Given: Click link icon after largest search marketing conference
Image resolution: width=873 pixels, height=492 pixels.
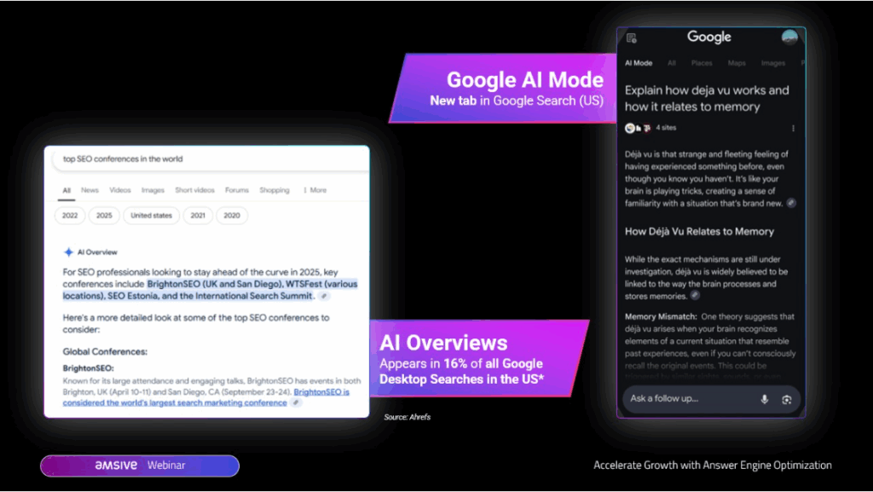Looking at the screenshot, I should coord(296,402).
